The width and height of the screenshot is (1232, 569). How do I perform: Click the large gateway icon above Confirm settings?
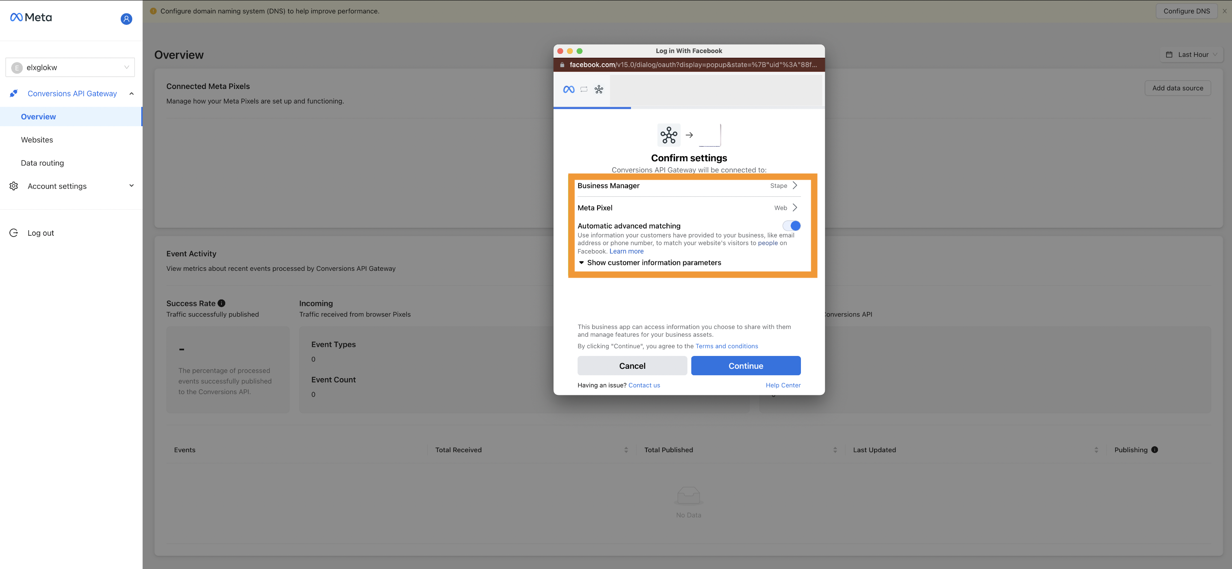tap(669, 135)
